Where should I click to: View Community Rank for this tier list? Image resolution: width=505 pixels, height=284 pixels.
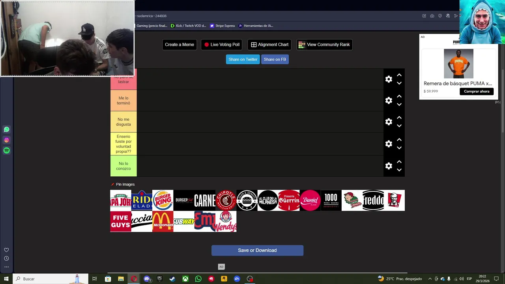pyautogui.click(x=324, y=45)
